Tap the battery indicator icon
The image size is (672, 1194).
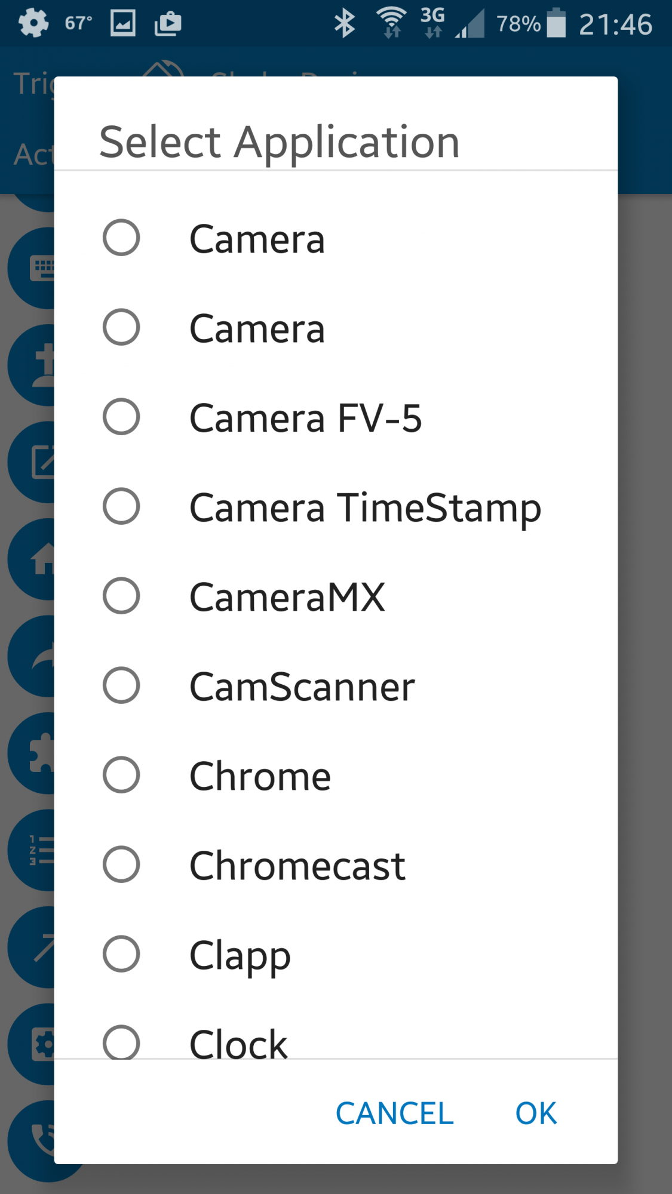click(x=556, y=24)
